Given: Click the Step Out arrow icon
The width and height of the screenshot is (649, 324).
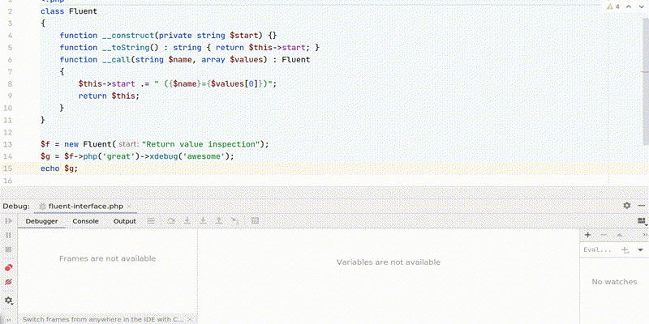Looking at the screenshot, I should 218,221.
